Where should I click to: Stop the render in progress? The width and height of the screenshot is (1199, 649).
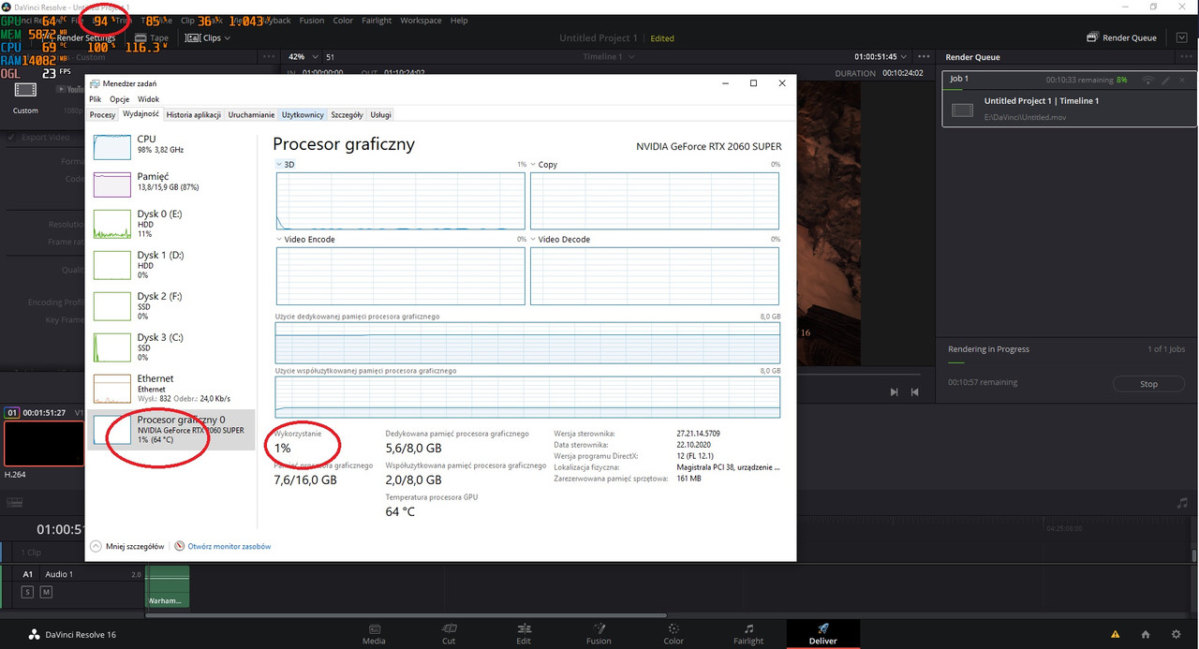tap(1148, 384)
